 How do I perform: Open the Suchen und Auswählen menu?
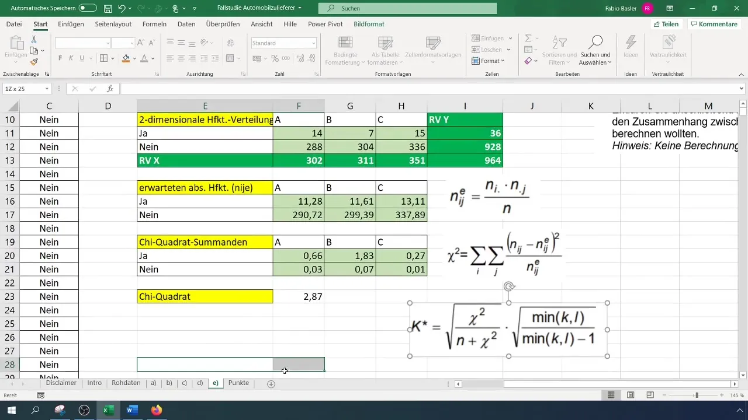point(595,51)
